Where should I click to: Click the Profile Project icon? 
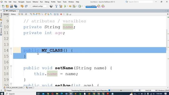coord(74,6)
